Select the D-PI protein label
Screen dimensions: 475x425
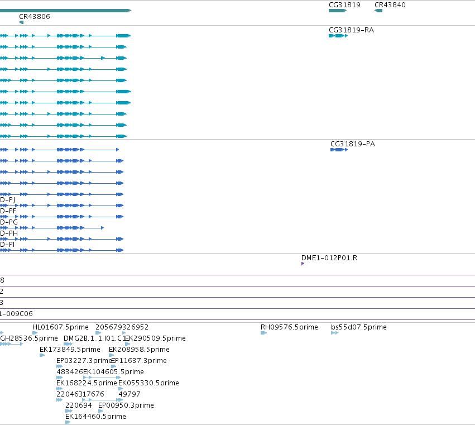pos(7,245)
